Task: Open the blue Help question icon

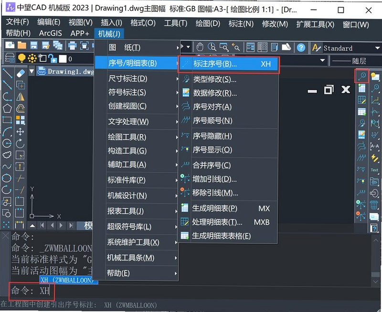Action: click(x=301, y=47)
